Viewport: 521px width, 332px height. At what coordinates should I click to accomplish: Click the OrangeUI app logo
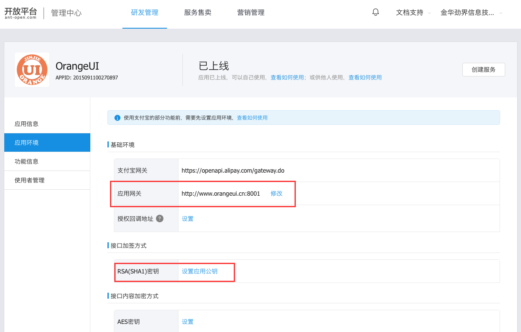point(32,70)
